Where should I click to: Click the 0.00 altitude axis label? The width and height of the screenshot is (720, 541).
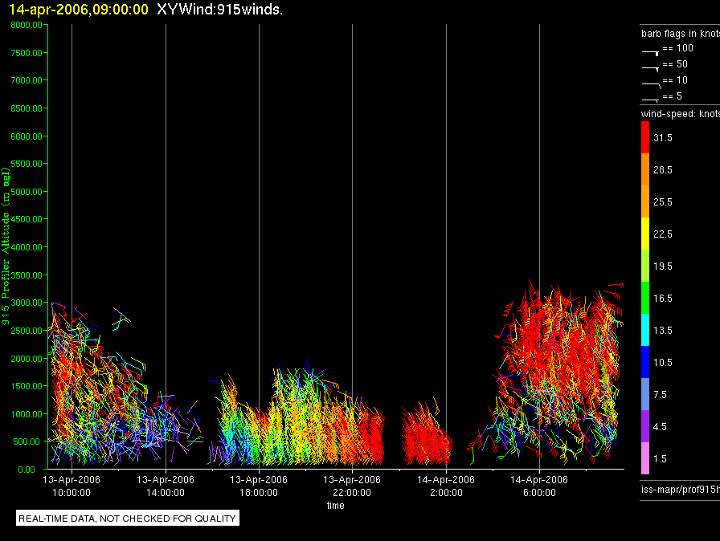(27, 470)
